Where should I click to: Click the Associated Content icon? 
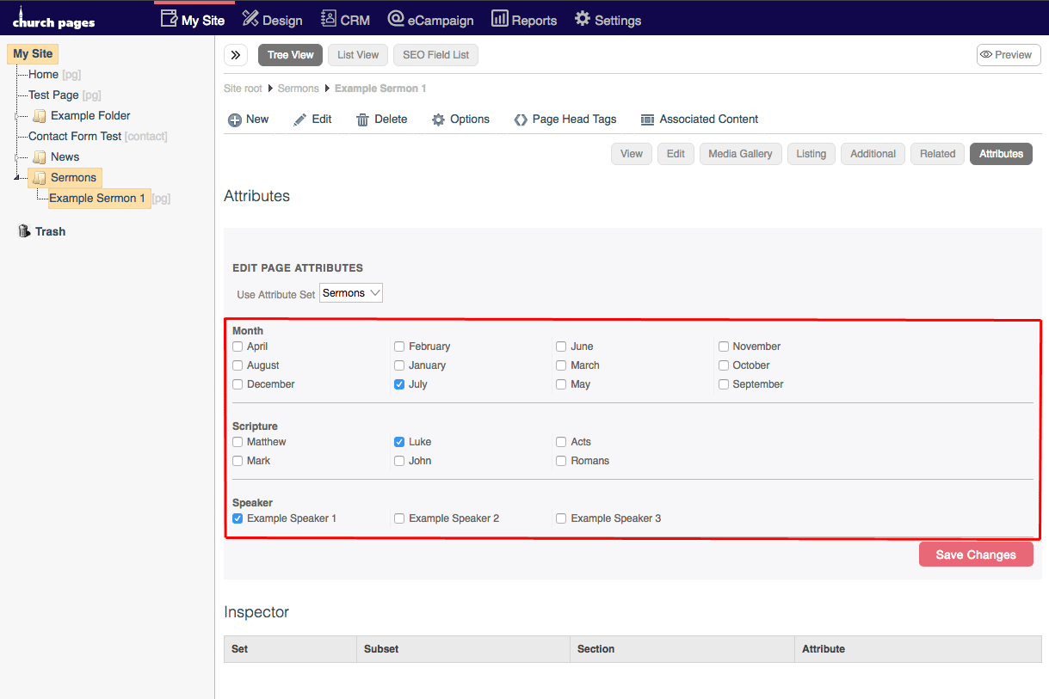[x=647, y=120]
